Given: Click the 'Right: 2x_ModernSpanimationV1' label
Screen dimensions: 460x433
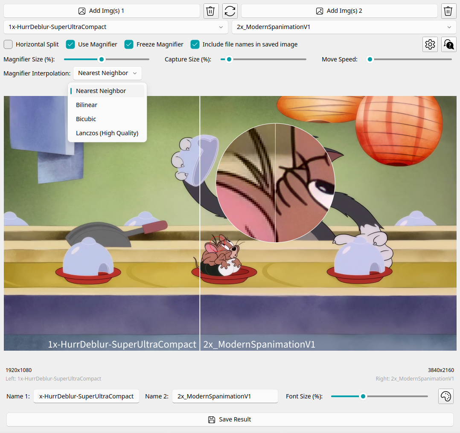Looking at the screenshot, I should 415,379.
